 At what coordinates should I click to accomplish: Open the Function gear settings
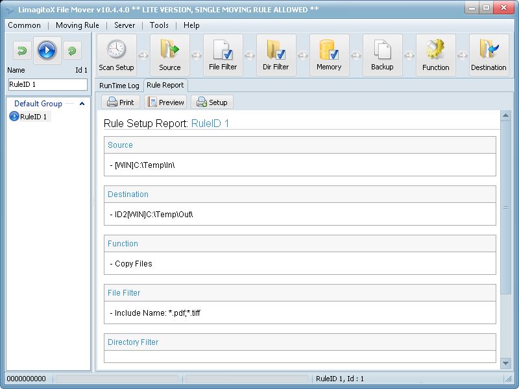(436, 55)
